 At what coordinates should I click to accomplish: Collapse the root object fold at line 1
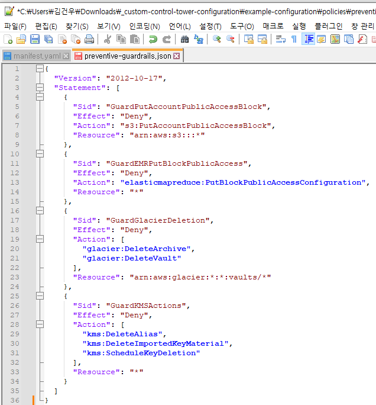point(40,69)
